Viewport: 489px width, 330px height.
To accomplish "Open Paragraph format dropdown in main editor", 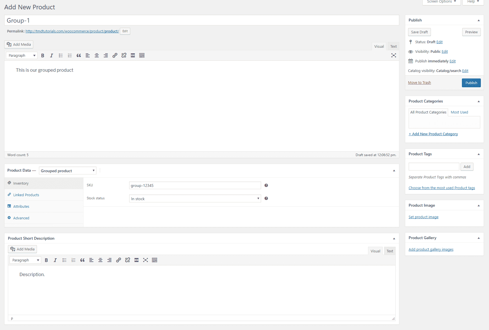I will 22,56.
